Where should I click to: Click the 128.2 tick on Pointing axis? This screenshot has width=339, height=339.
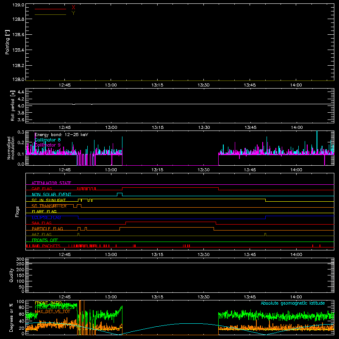(18, 66)
